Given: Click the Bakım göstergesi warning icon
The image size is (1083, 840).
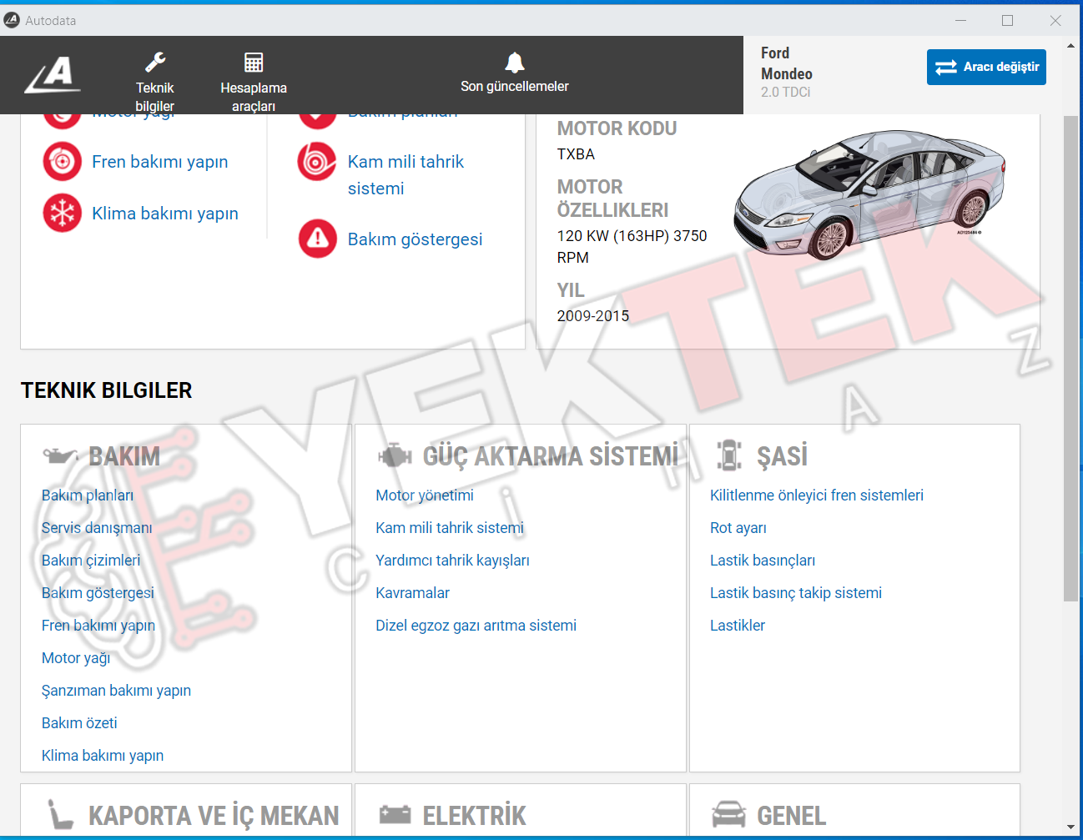Looking at the screenshot, I should (x=318, y=239).
